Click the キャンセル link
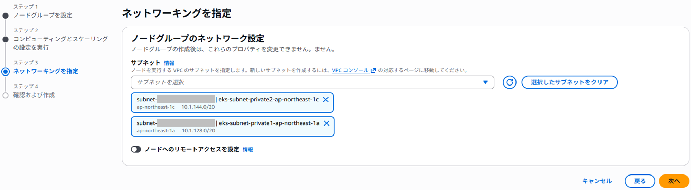This screenshot has height=190, width=691. point(597,181)
